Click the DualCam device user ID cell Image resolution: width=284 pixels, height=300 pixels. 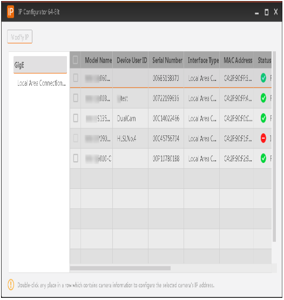[x=131, y=118]
